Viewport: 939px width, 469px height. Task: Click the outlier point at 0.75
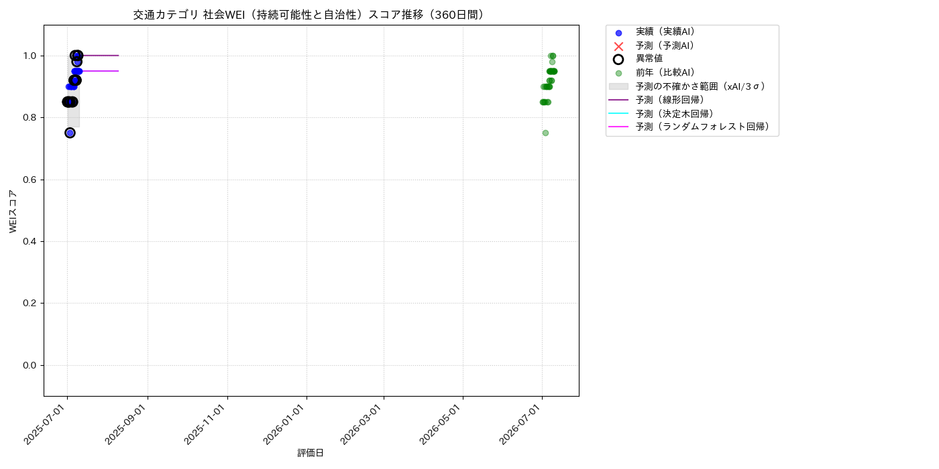point(70,133)
